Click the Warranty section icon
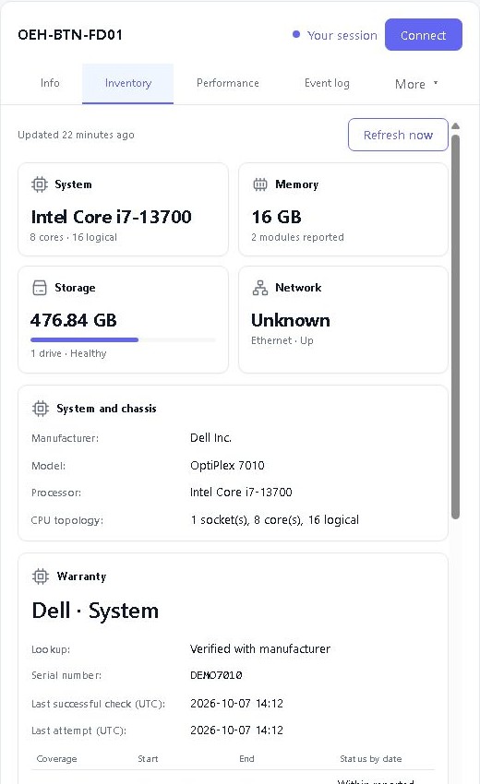Image resolution: width=480 pixels, height=784 pixels. pyautogui.click(x=41, y=576)
